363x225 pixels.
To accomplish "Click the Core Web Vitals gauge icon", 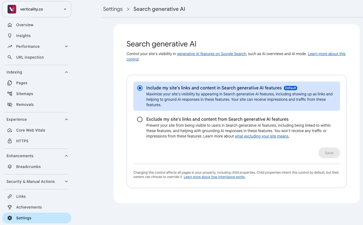I will click(10, 130).
